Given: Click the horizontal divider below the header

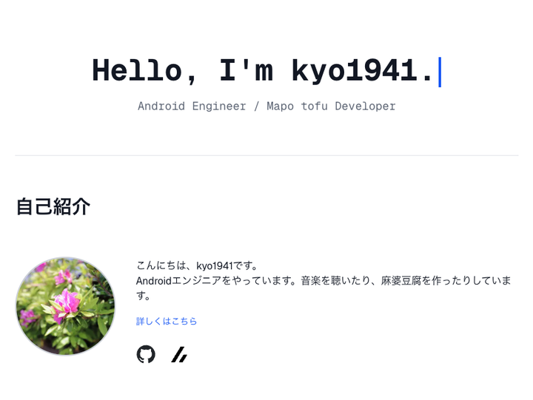Looking at the screenshot, I should coord(266,155).
